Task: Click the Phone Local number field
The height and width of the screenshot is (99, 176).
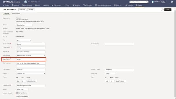Action: [32, 81]
